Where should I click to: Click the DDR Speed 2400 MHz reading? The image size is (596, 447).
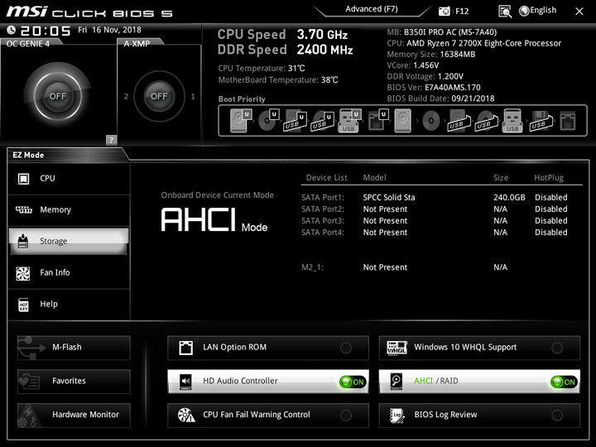(x=285, y=50)
